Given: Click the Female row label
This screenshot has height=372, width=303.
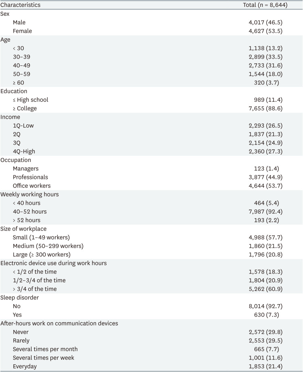Looking at the screenshot, I should (22, 31).
